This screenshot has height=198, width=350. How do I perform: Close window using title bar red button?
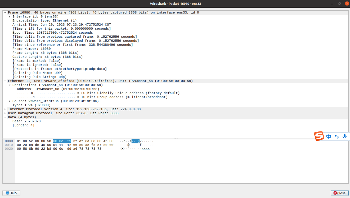(347, 4)
